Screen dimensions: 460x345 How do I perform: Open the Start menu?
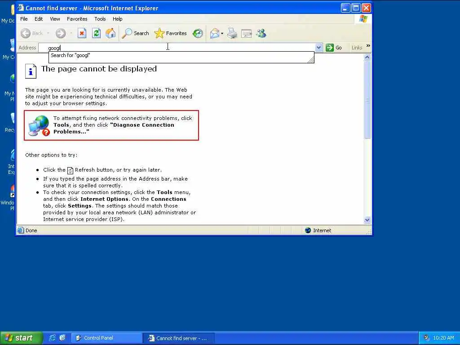coord(21,338)
